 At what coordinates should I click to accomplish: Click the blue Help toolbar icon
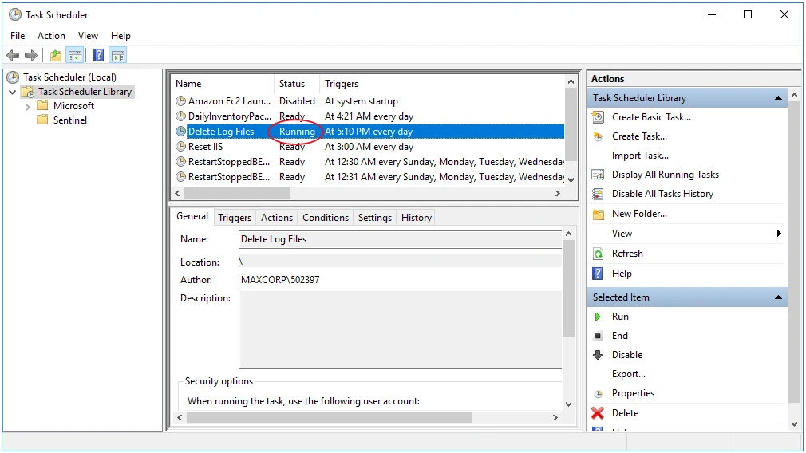[x=98, y=56]
